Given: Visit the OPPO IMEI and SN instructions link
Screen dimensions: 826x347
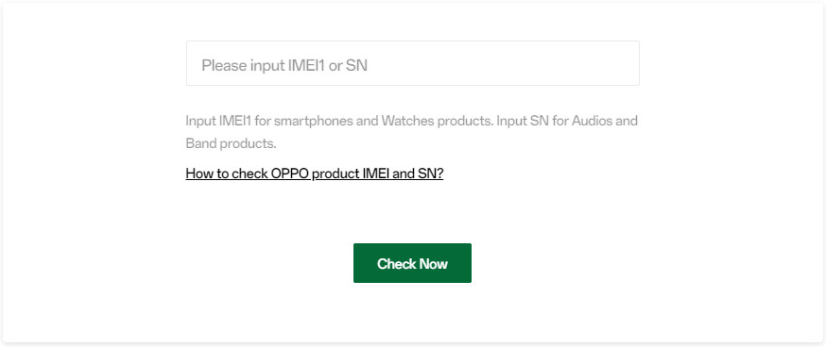Looking at the screenshot, I should 315,173.
